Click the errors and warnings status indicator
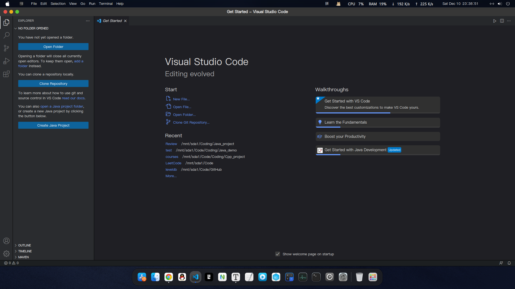This screenshot has width=515, height=289. tap(12, 263)
